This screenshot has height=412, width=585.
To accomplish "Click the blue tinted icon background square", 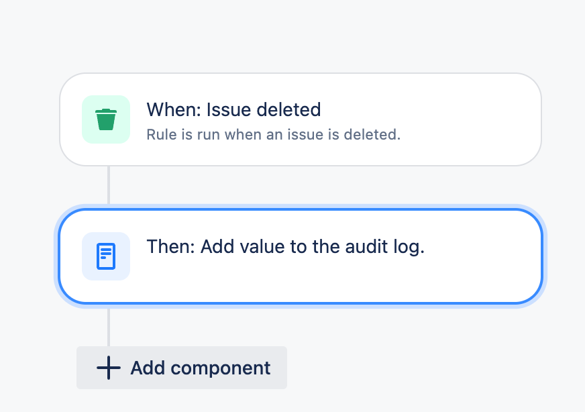I will (x=105, y=256).
